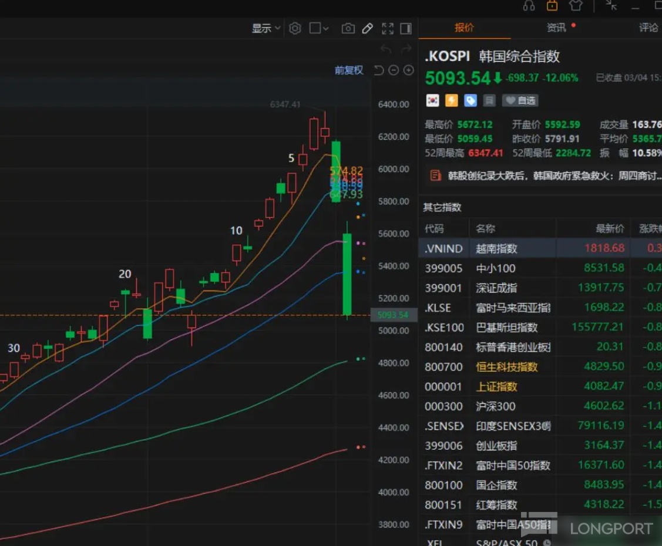
Task: Select the pencil drawing tool
Action: click(x=368, y=28)
